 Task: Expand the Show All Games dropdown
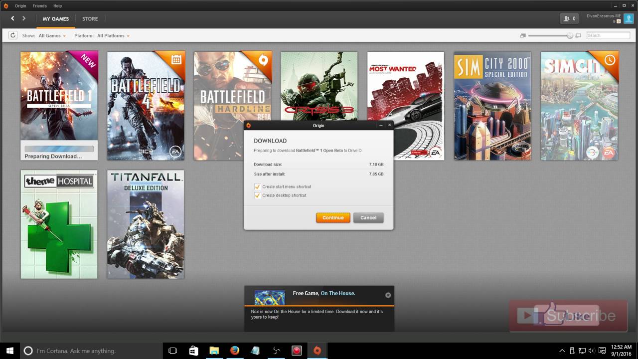52,36
